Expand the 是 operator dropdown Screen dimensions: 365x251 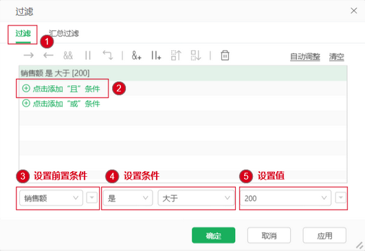(128, 198)
